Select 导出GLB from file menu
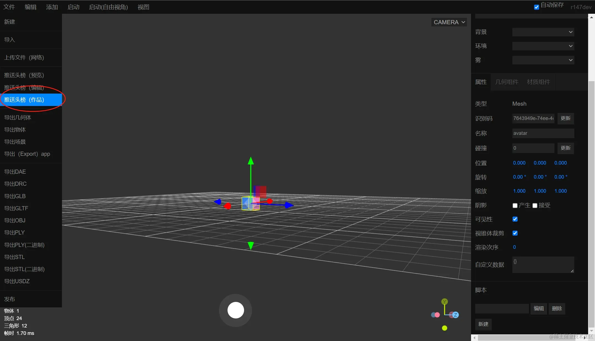The image size is (595, 341). click(15, 196)
